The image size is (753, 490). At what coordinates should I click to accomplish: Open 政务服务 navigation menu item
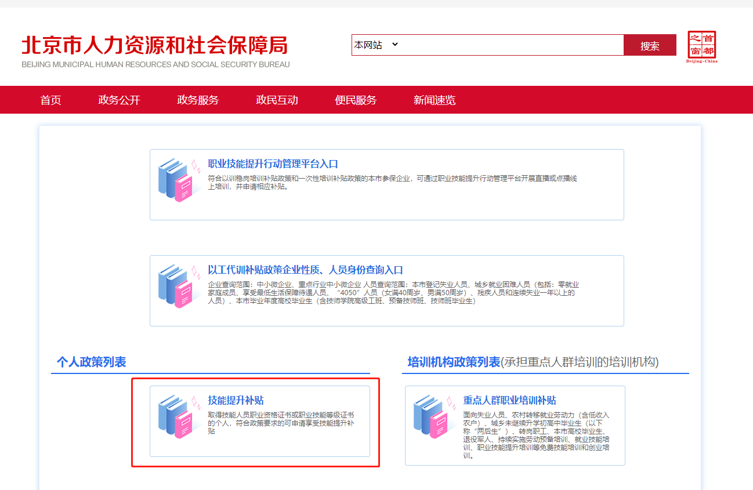click(x=198, y=100)
